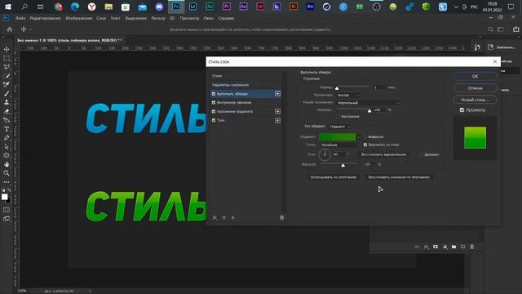Screen dimensions: 522x294
Task: Toggle Выровнять по слою checkbox
Action: click(x=365, y=145)
